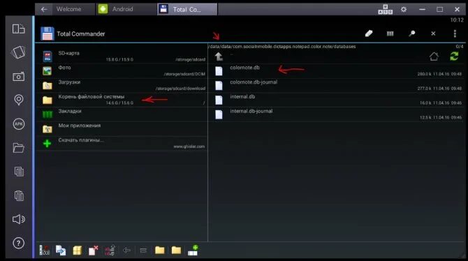Click the paste clipboard sidebar icon
This screenshot has width=468, height=261.
point(19,195)
